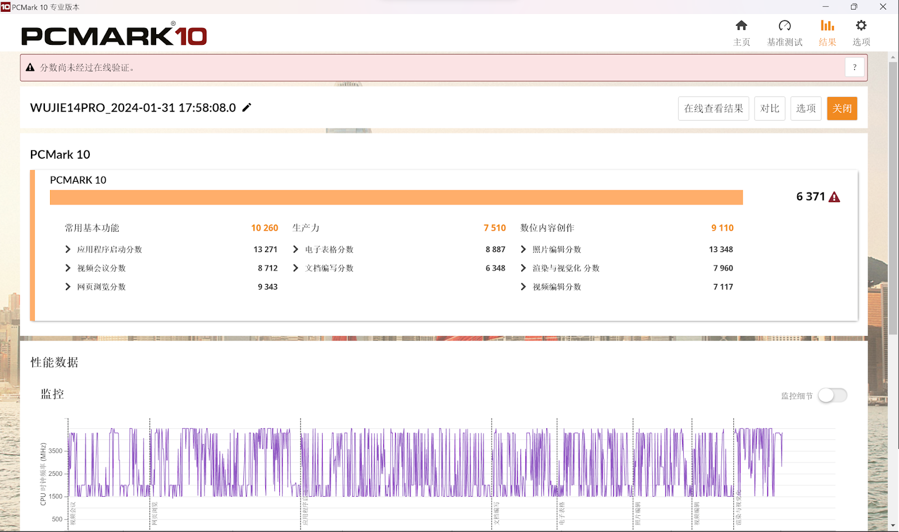Viewport: 899px width, 532px height.
Task: Click scrollbar up arrow
Action: pyautogui.click(x=893, y=57)
